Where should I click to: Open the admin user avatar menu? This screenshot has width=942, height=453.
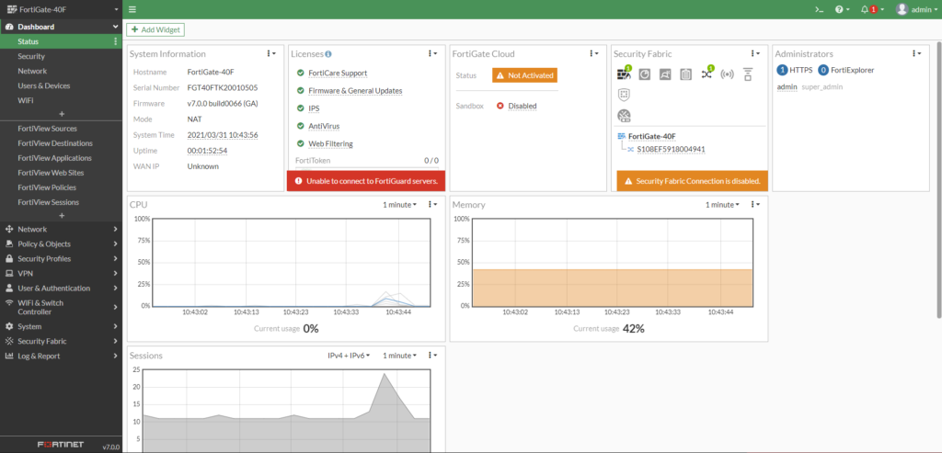pos(917,9)
